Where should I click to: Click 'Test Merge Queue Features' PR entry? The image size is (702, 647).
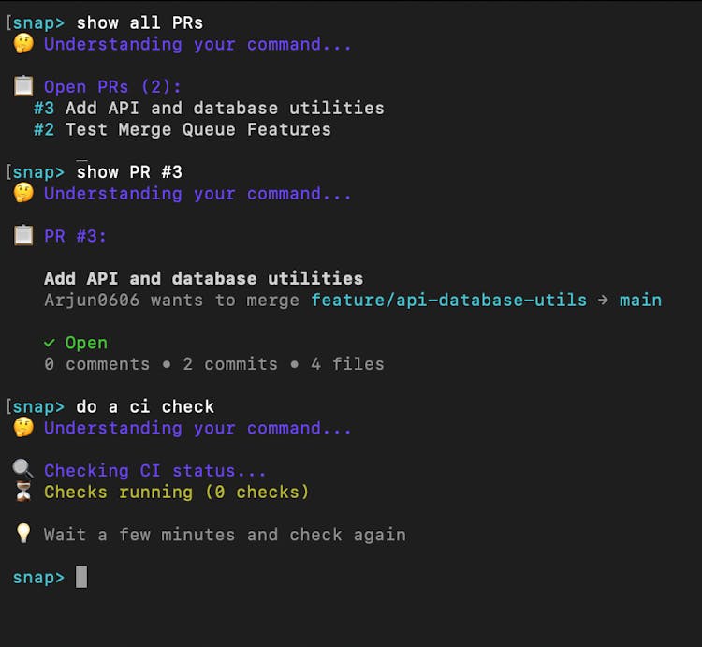197,129
